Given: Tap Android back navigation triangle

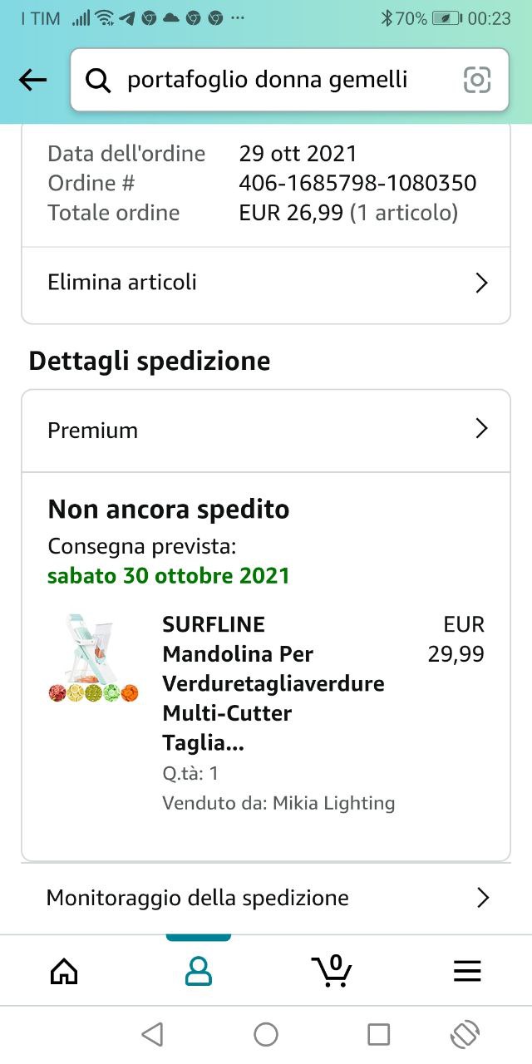Looking at the screenshot, I should (x=152, y=1034).
